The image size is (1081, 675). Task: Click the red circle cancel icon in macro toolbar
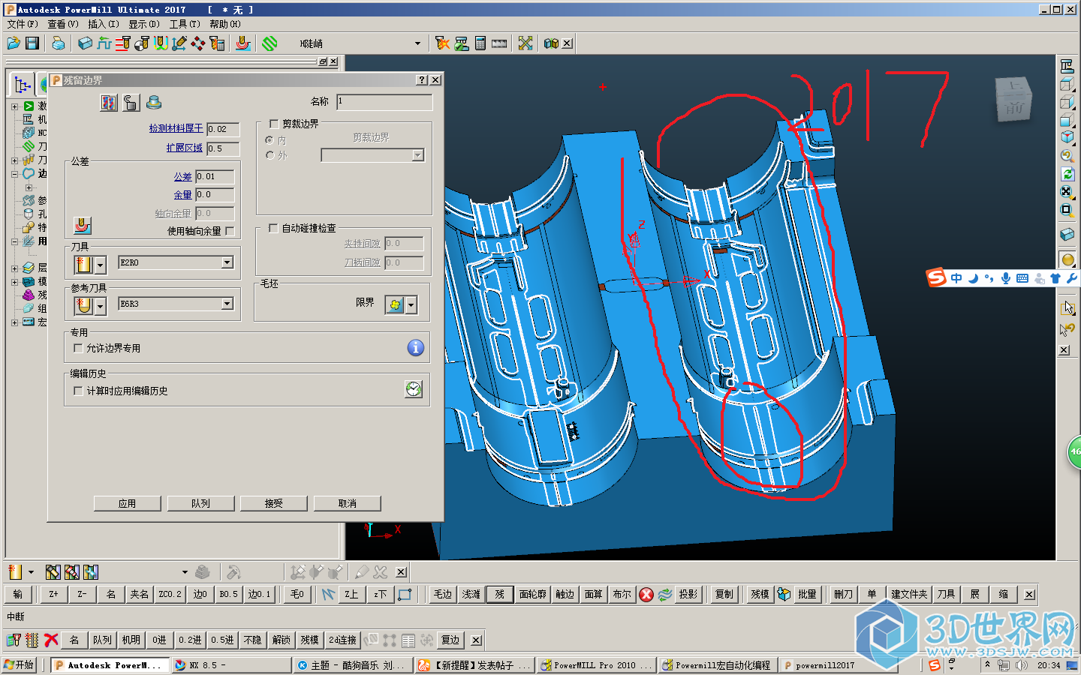(x=646, y=594)
